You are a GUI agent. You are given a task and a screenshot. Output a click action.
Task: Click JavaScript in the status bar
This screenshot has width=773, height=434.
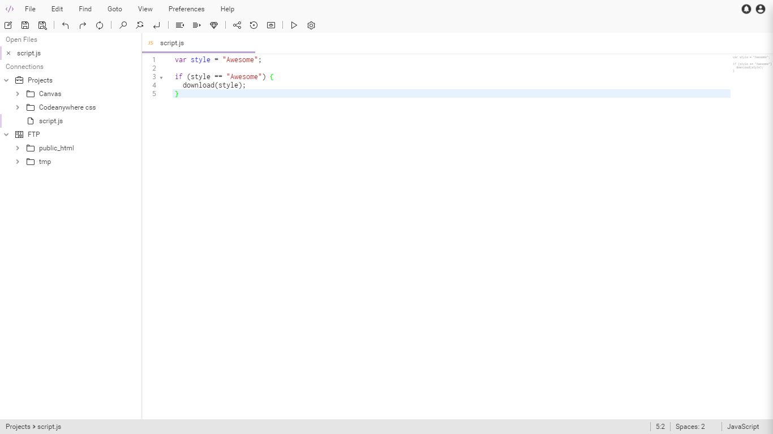(x=742, y=426)
